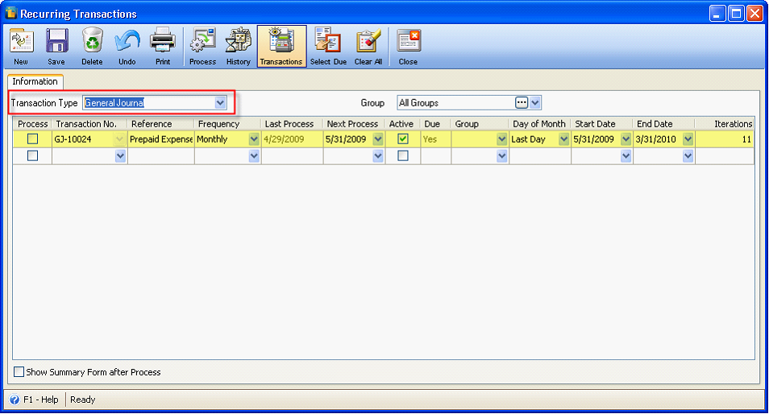
Task: Click the Transactions toolbar icon
Action: [281, 46]
